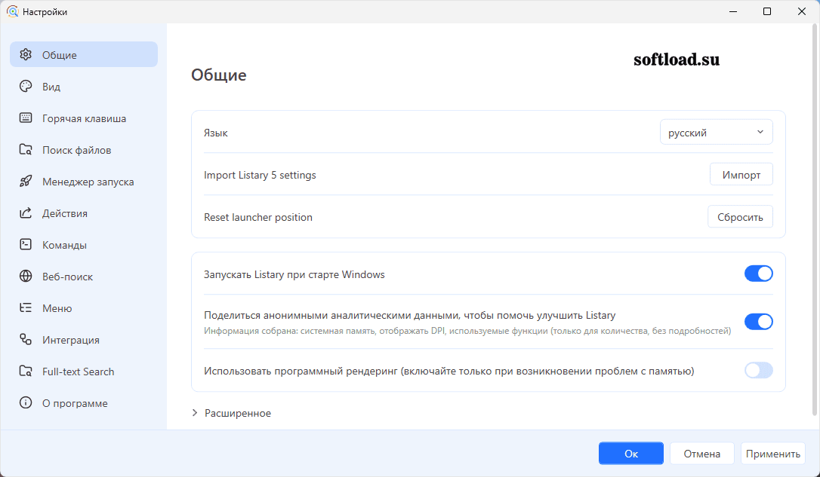Image resolution: width=820 pixels, height=477 pixels.
Task: Click the Отмена button
Action: tap(701, 453)
